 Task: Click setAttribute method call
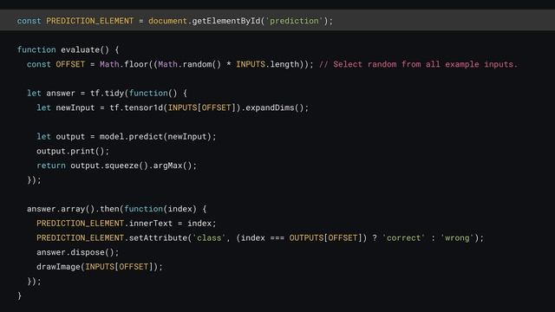[x=158, y=238]
